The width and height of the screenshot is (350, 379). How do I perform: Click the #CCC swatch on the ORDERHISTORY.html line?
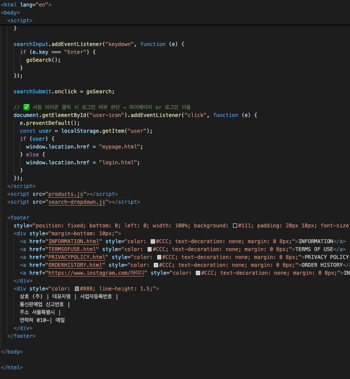[156, 265]
